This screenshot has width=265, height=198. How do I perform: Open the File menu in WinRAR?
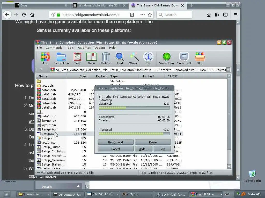[39, 48]
